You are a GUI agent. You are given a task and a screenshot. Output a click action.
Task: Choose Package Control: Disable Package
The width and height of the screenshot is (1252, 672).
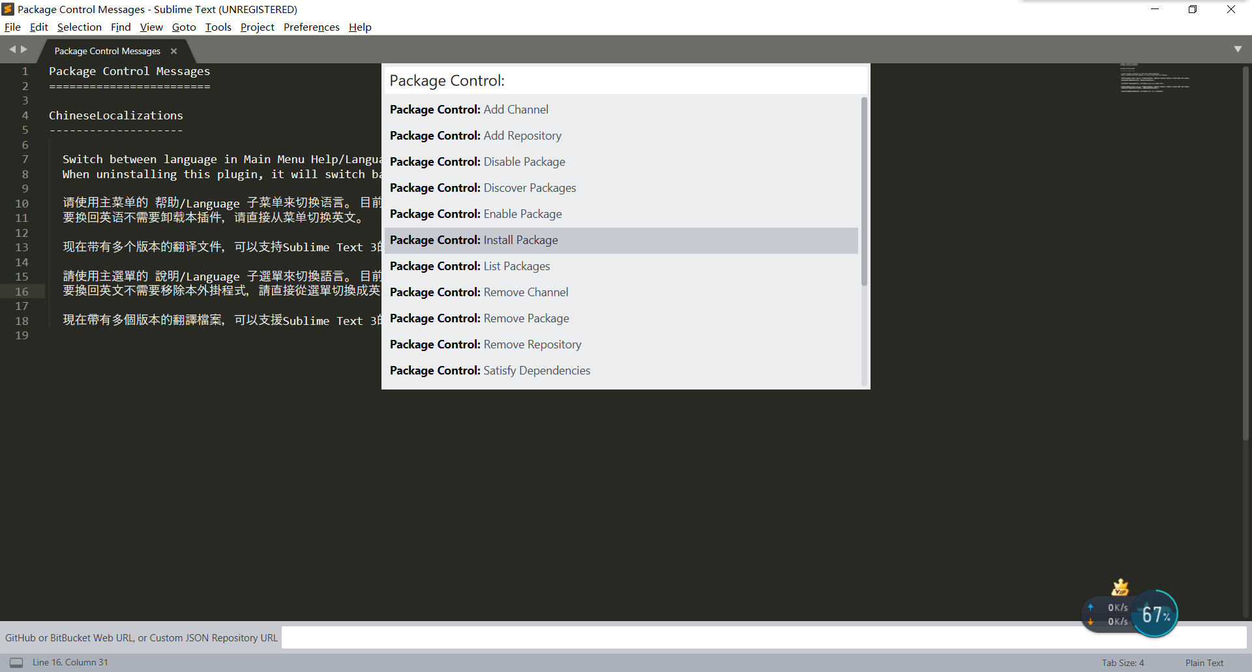(x=621, y=162)
